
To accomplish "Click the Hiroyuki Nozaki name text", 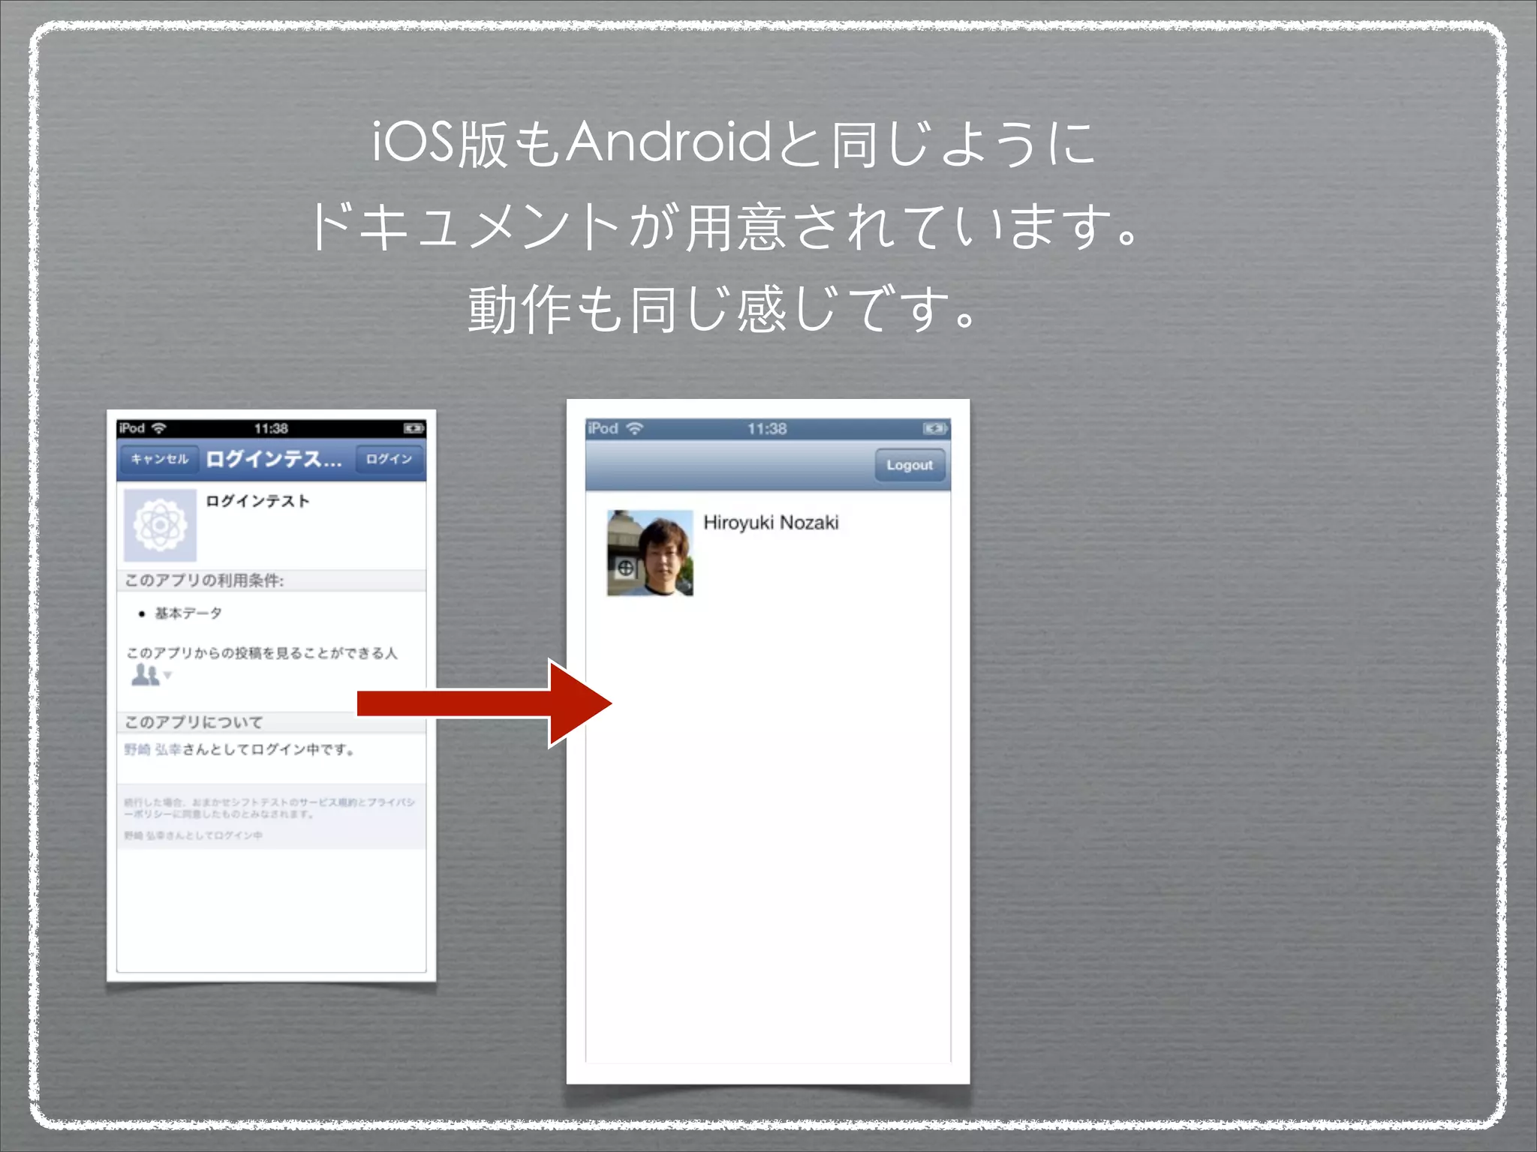I will pyautogui.click(x=771, y=523).
